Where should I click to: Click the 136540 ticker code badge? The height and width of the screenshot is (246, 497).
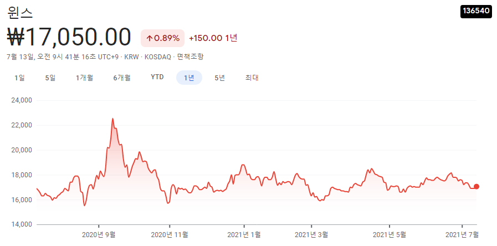[476, 11]
